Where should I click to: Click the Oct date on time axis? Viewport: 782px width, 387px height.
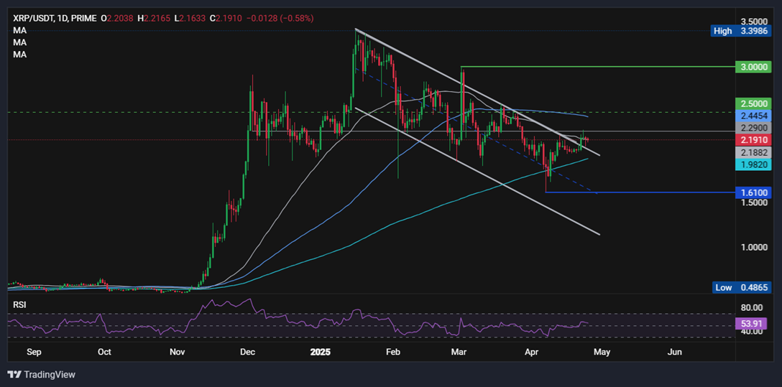tap(104, 352)
